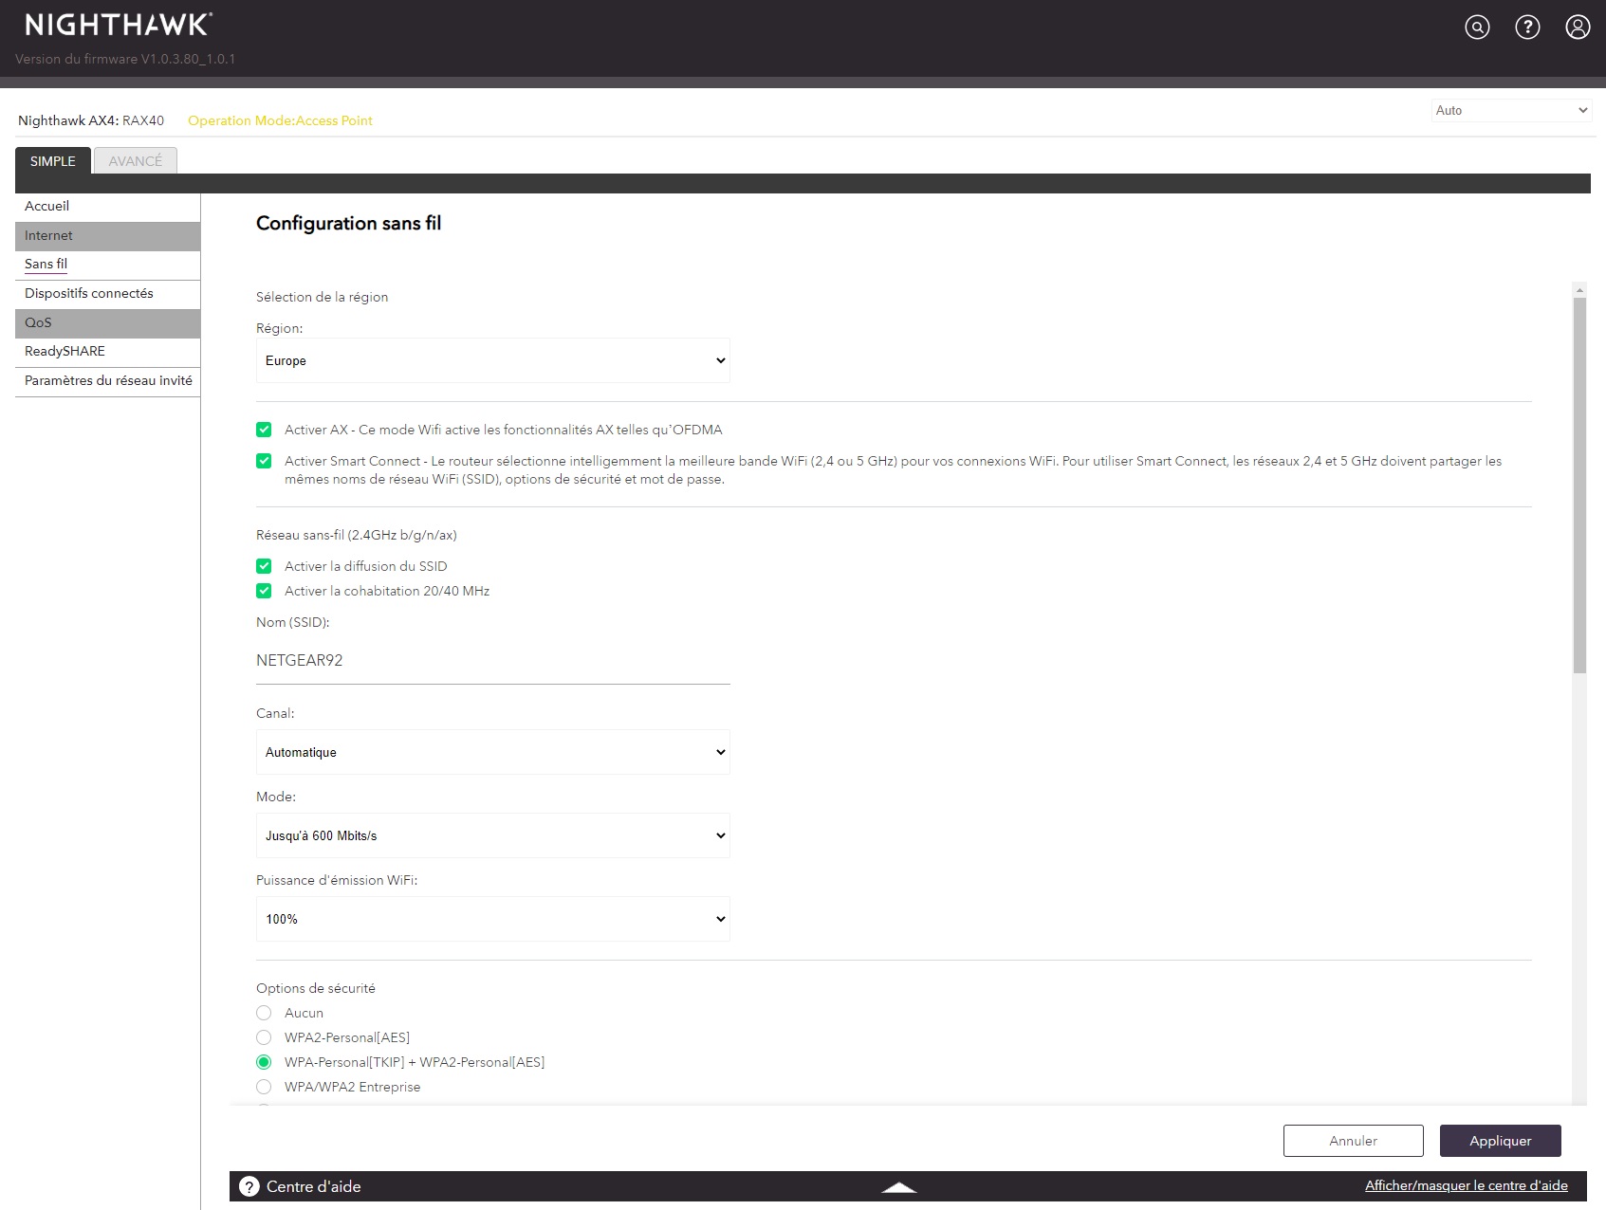1606x1210 pixels.
Task: Open the help question mark icon
Action: (1527, 27)
